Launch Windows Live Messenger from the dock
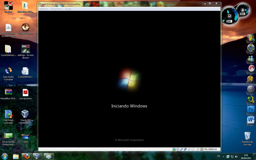 click(251, 59)
